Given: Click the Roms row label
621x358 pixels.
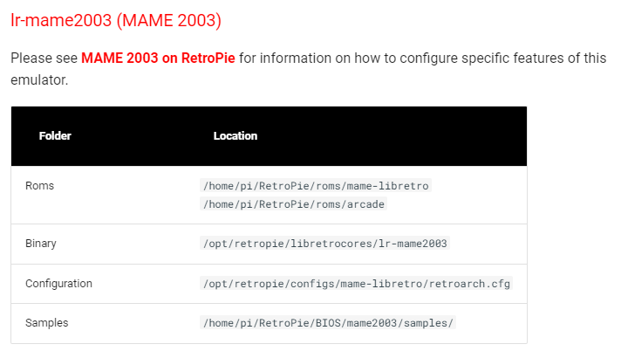Looking at the screenshot, I should [39, 186].
